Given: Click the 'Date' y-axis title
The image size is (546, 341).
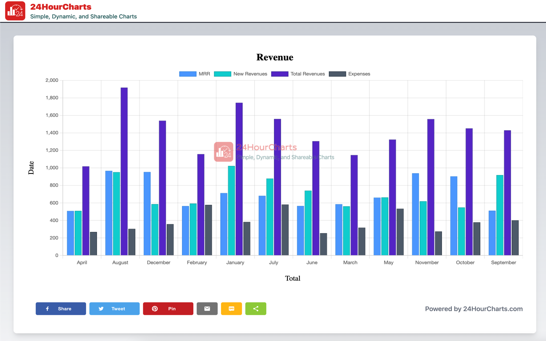Looking at the screenshot, I should click(x=31, y=168).
